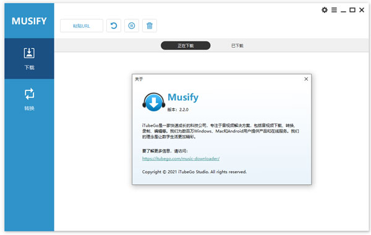This screenshot has height=235, width=371.
Task: Click the 要了解更多信息 label text
Action: point(165,151)
